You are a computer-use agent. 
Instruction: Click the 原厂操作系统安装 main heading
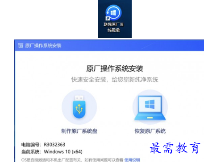pyautogui.click(x=115, y=69)
